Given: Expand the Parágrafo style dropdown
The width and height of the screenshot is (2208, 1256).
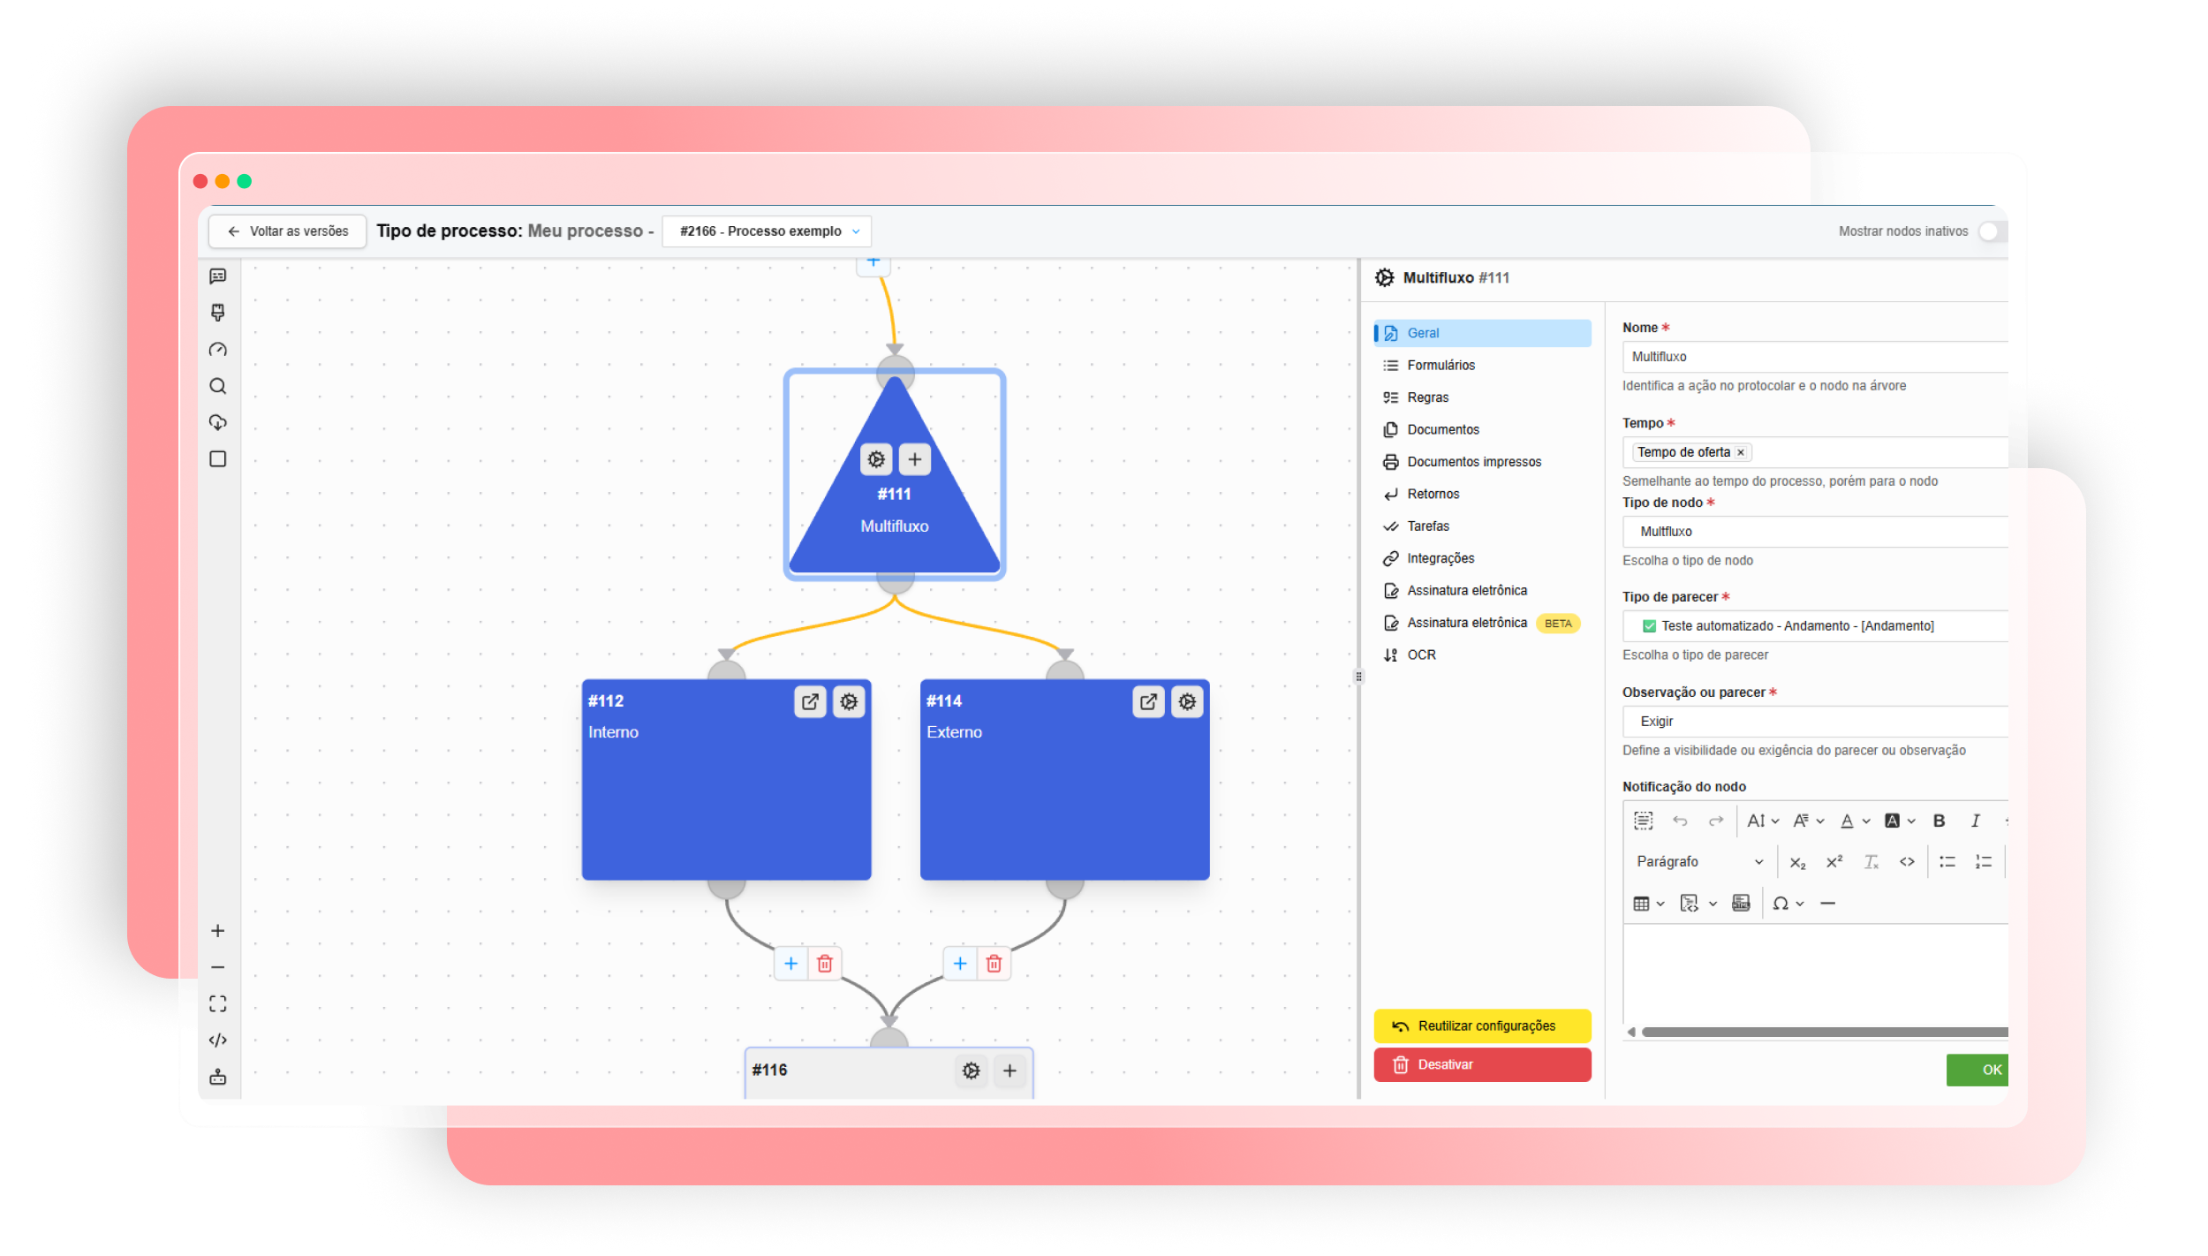Looking at the screenshot, I should point(1698,862).
